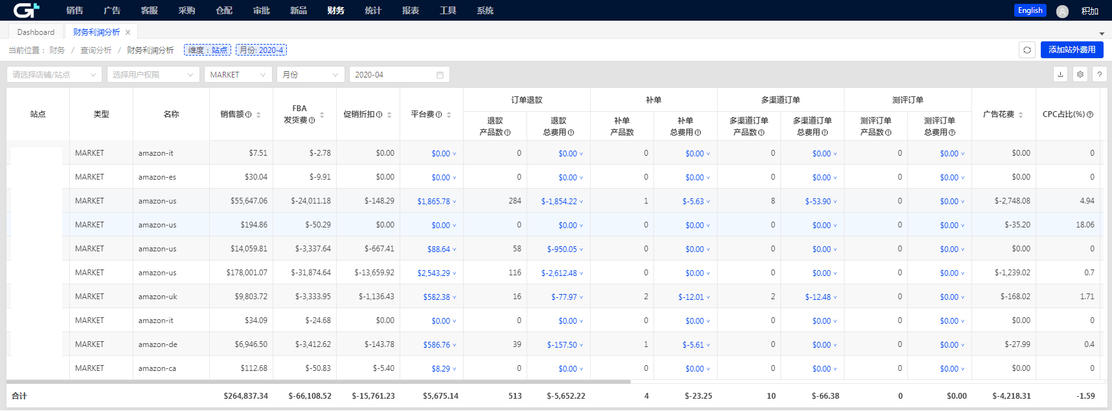Click the 添加站外费用 button
The width and height of the screenshot is (1112, 411).
[x=1072, y=50]
